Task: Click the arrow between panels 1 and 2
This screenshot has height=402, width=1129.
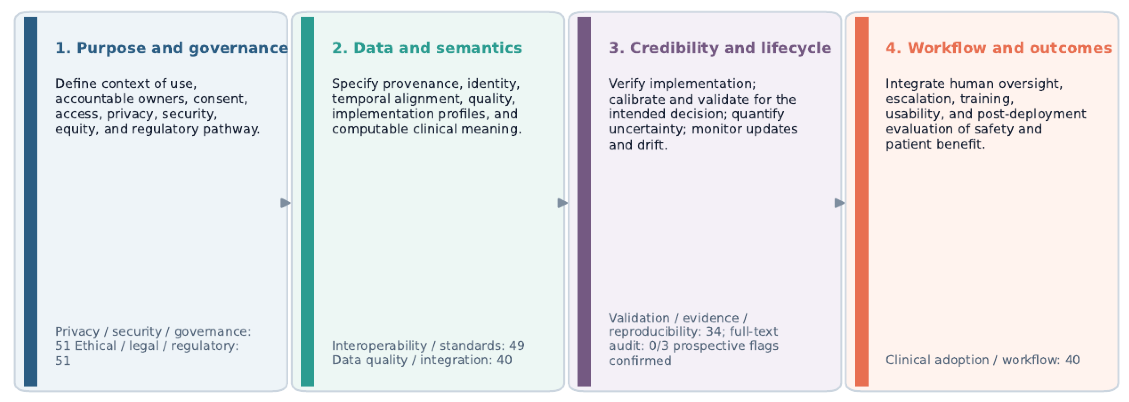Action: pyautogui.click(x=285, y=203)
